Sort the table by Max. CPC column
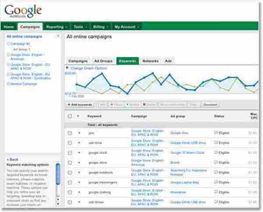Image resolution: width=263 pixels, height=212 pixels. pos(254,116)
